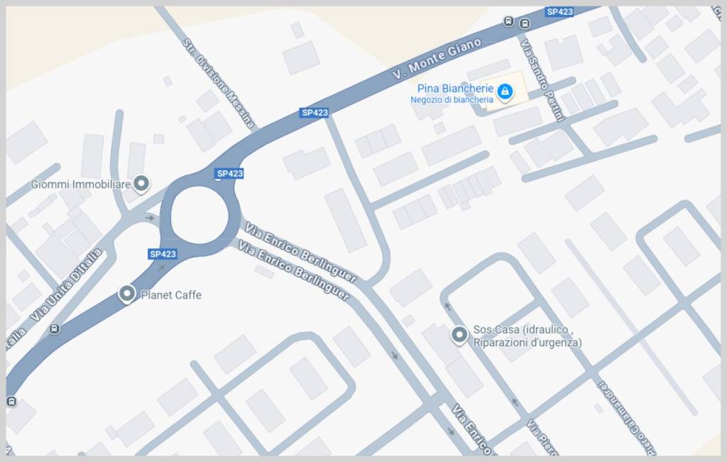This screenshot has width=727, height=462.
Task: Click bus stop icon left of the Pertini stop
Action: tap(508, 21)
